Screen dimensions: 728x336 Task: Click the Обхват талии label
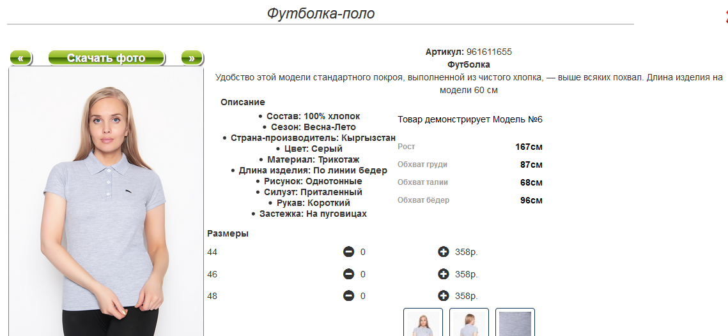[422, 182]
